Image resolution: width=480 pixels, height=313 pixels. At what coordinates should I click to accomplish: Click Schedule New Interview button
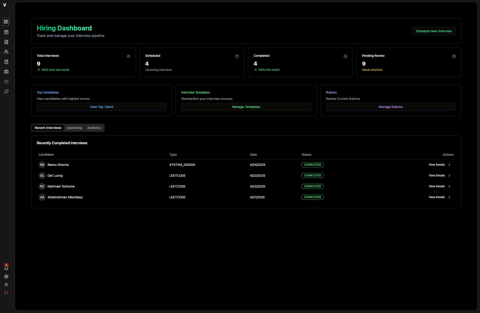(433, 31)
